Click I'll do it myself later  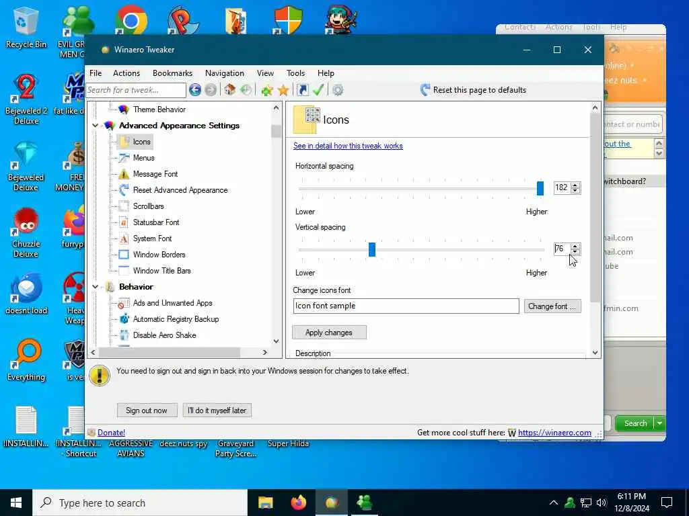click(217, 411)
